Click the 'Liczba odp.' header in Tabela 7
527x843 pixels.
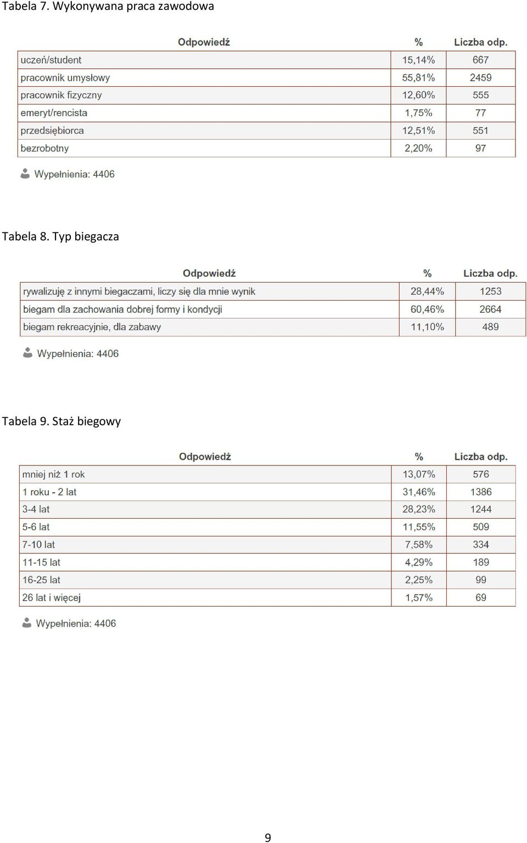[x=481, y=42]
